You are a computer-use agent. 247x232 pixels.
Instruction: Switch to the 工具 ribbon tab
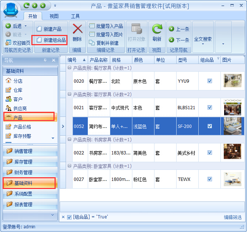(x=75, y=16)
